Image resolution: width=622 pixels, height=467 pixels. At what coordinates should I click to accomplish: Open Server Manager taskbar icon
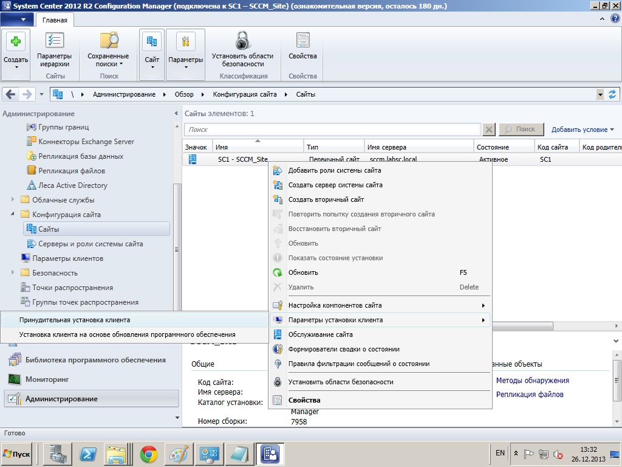tap(58, 454)
